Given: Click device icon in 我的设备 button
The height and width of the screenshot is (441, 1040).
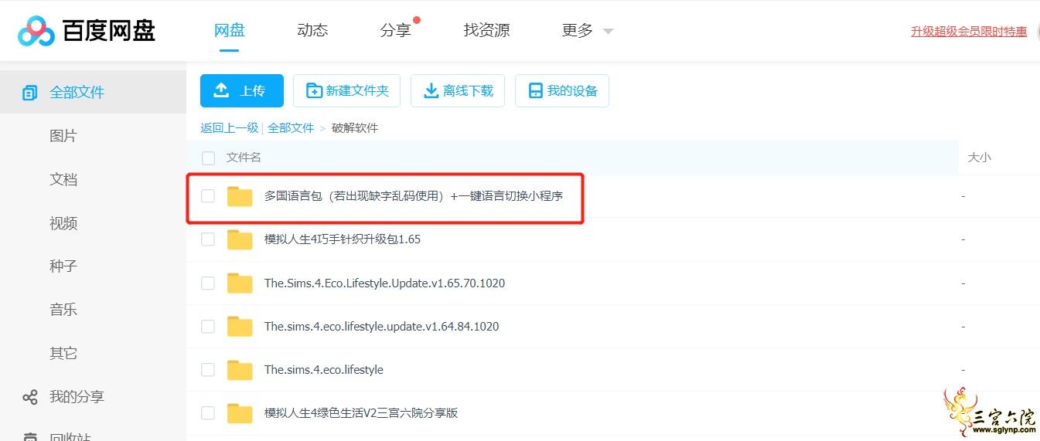Looking at the screenshot, I should (x=535, y=91).
